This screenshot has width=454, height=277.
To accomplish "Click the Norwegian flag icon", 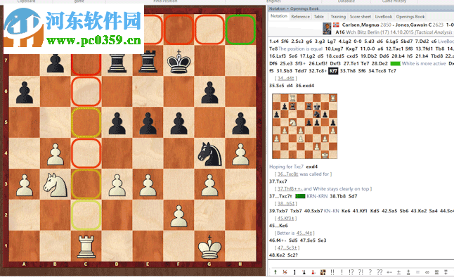I will (336, 25).
